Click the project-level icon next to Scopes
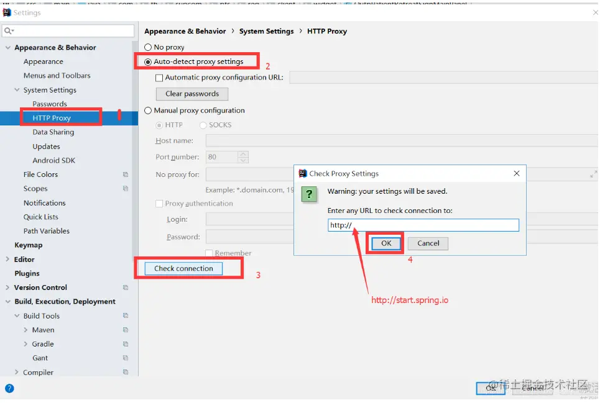This screenshot has height=403, width=600. coord(126,188)
